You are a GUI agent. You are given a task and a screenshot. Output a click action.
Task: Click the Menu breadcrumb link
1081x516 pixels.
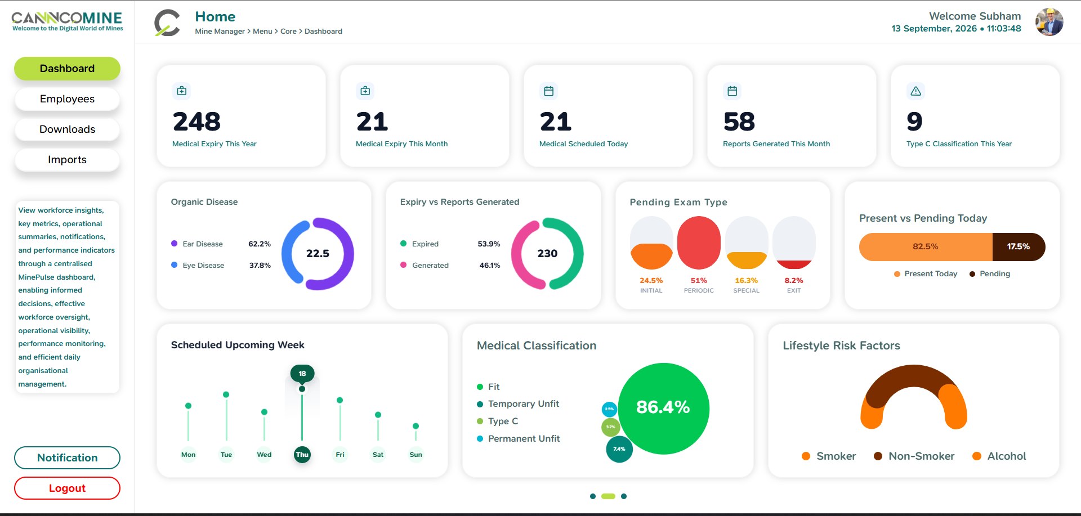[x=262, y=32]
